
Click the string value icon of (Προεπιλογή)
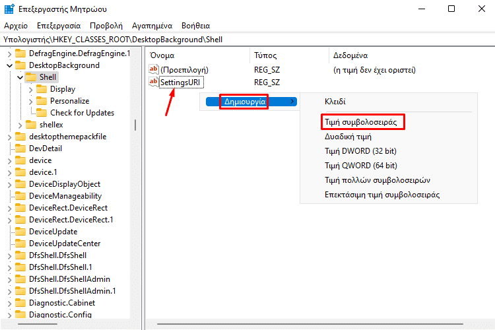153,69
